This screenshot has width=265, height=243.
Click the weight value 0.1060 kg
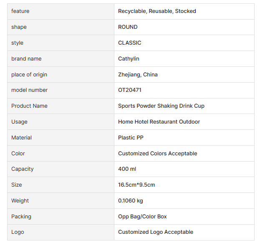click(x=130, y=201)
